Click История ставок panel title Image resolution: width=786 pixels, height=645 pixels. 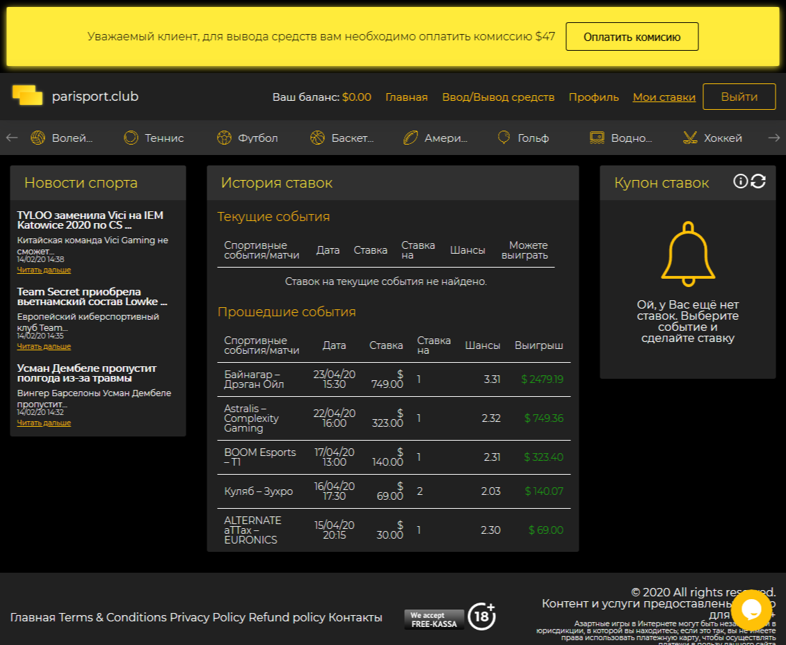pos(277,183)
